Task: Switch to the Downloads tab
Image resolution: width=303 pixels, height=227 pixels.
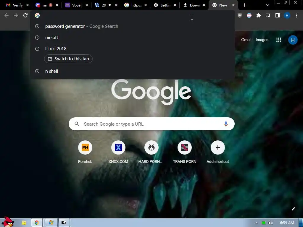Action: pos(192,5)
